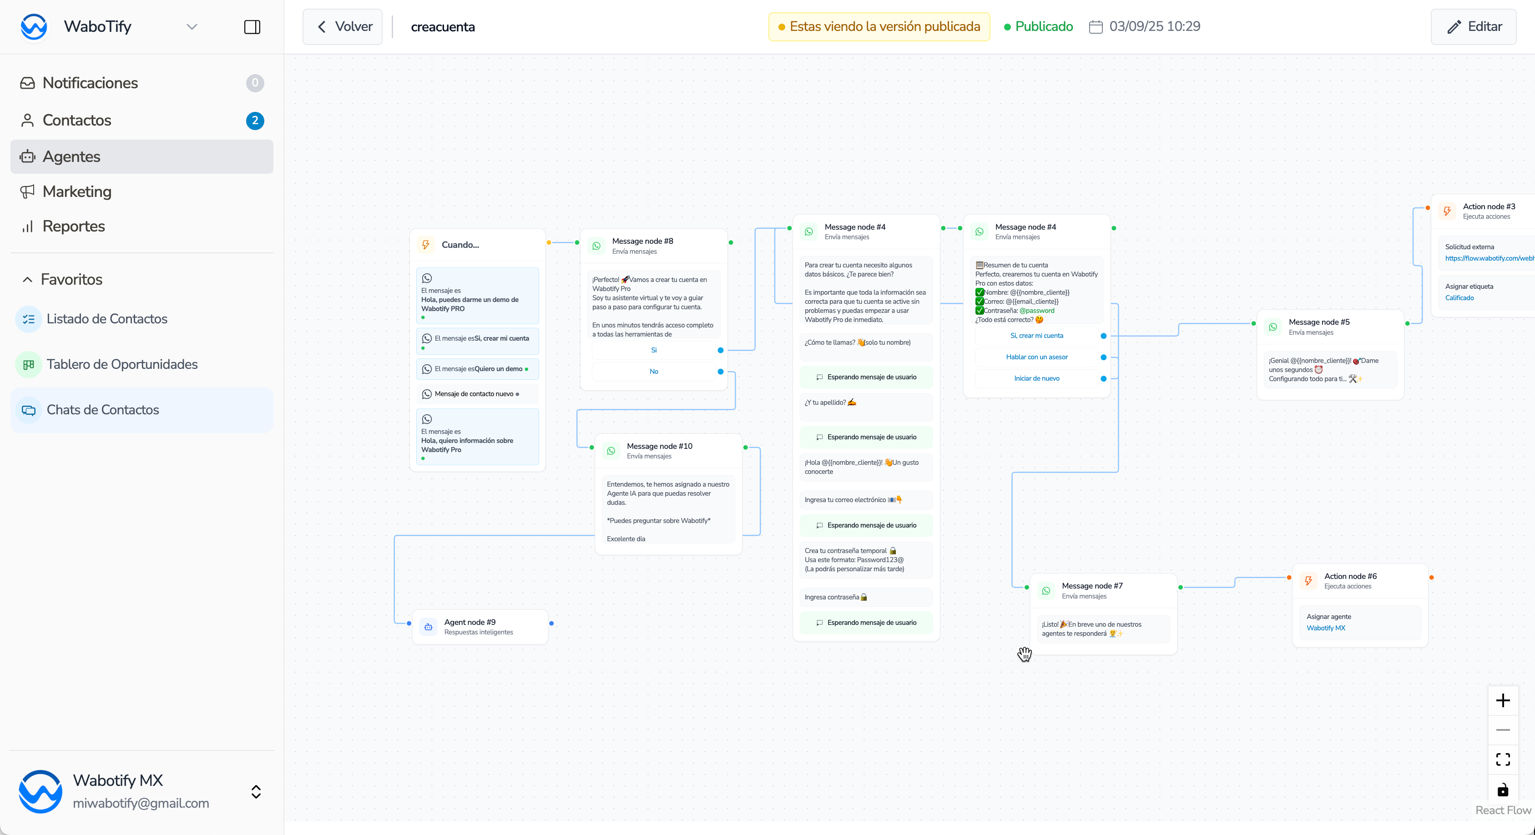Expand the Wabotify MX account switcher
The image size is (1535, 835).
point(256,791)
